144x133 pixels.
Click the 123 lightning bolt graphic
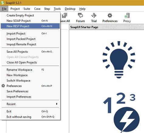click(x=121, y=112)
